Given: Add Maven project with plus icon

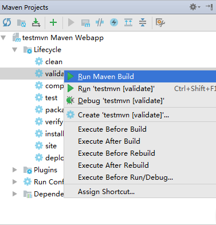Looking at the screenshot, I should pos(53,22).
